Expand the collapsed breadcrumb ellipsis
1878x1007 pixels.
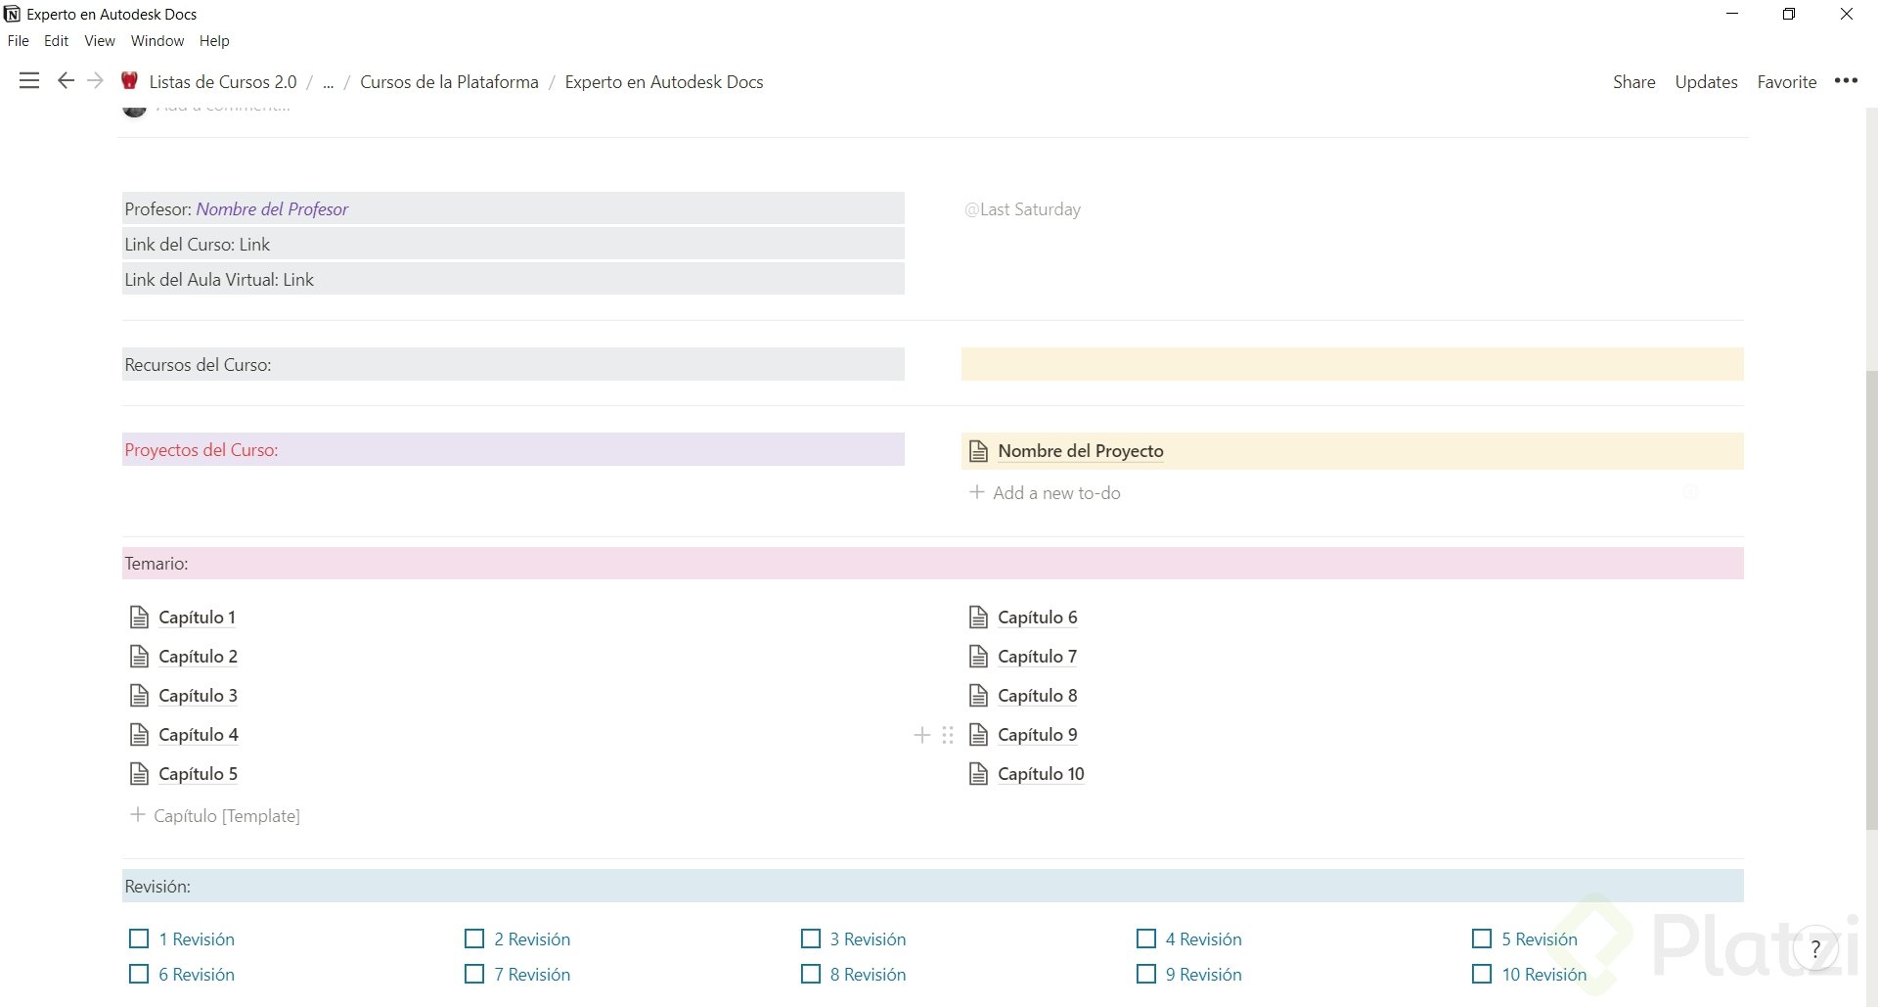(x=328, y=82)
